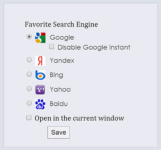The image size is (161, 150).
Task: Click the Baidu paw logo icon
Action: (40, 104)
